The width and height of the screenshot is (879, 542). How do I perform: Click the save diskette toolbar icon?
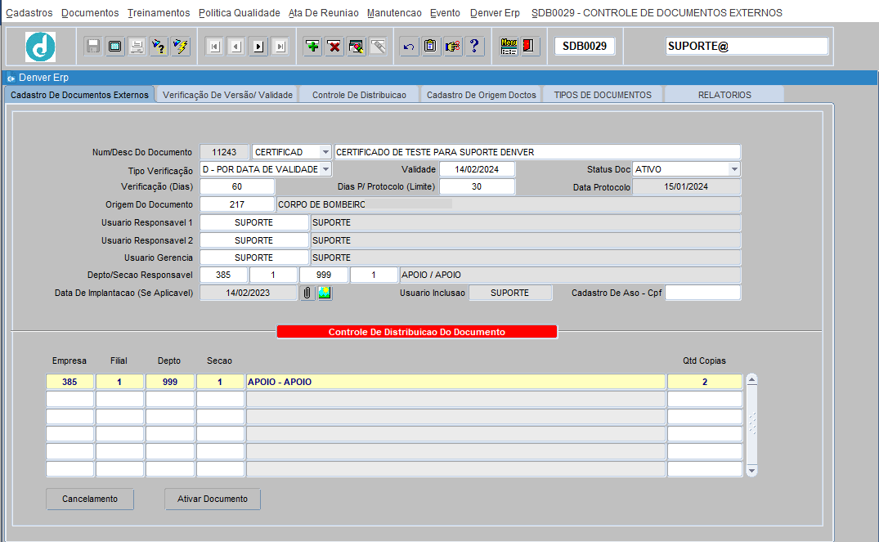pos(93,47)
